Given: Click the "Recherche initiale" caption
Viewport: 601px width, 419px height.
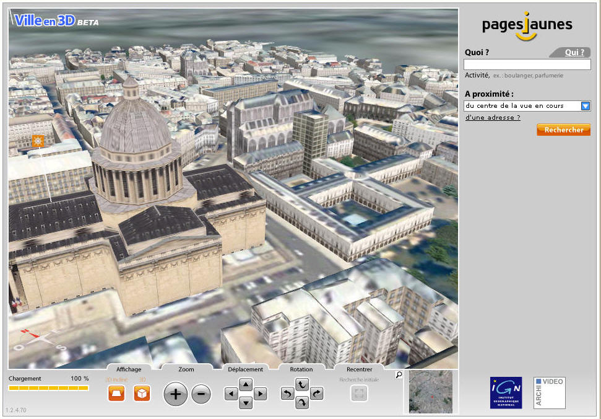Looking at the screenshot, I should (359, 379).
